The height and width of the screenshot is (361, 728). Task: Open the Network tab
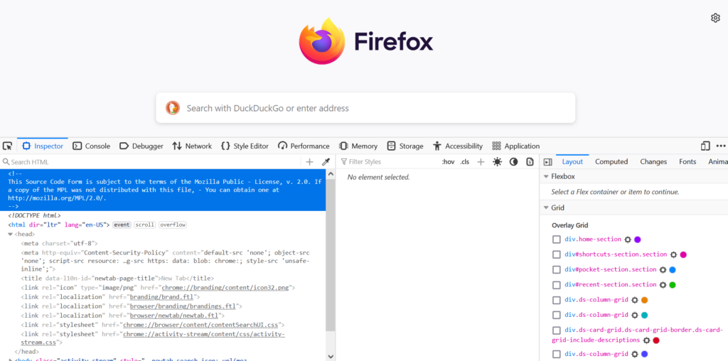point(192,146)
